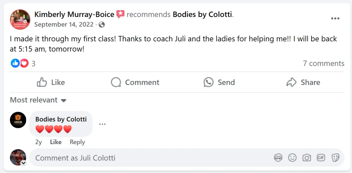Open the three-dot menu beside Bodies by Colotti comment
The height and width of the screenshot is (173, 352).
pyautogui.click(x=102, y=124)
